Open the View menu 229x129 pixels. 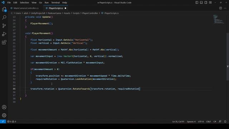click(34, 3)
